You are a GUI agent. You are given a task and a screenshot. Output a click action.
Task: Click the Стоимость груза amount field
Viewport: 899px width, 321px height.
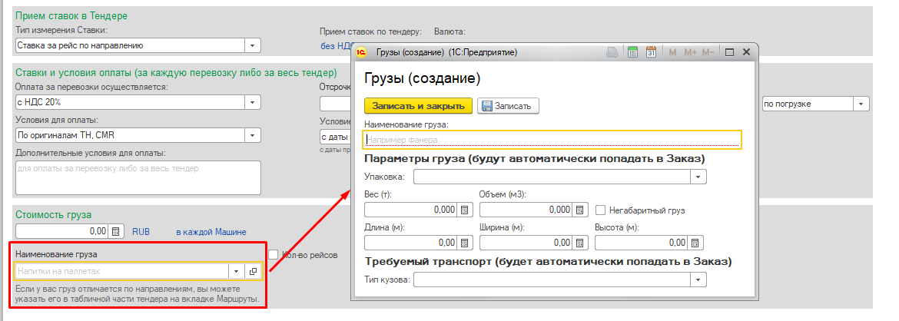pyautogui.click(x=62, y=232)
